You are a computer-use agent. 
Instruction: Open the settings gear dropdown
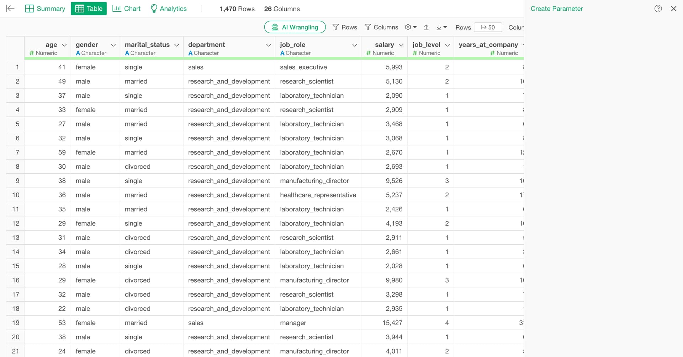[x=411, y=27]
